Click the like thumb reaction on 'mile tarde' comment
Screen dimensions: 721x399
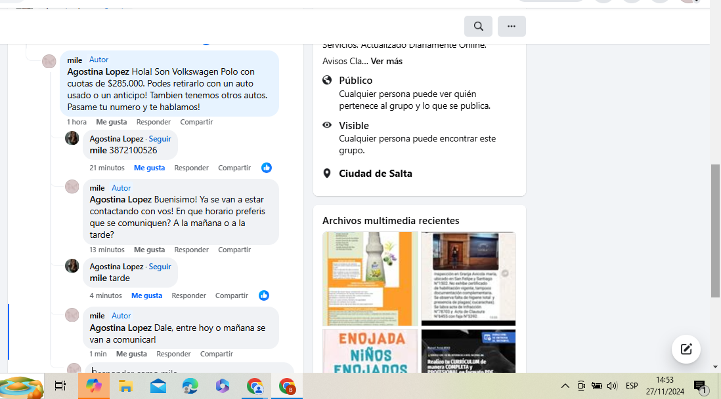(x=264, y=295)
